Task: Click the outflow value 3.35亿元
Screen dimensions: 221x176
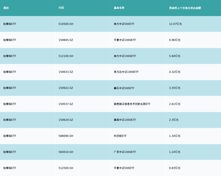Action: coord(175,88)
